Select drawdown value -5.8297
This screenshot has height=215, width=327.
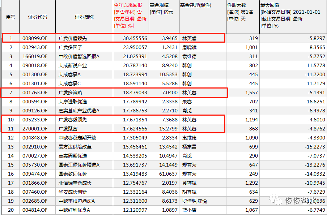click(316, 38)
